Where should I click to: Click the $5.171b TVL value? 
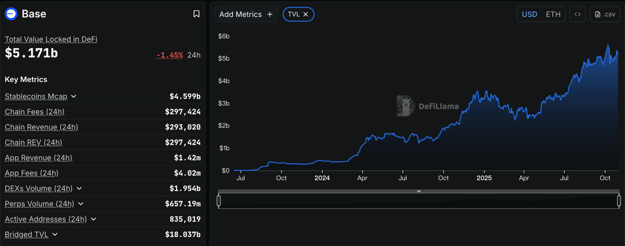coord(31,53)
